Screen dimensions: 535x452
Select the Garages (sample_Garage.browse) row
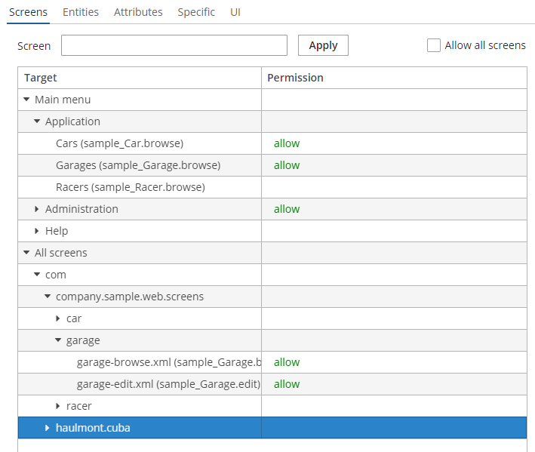[x=272, y=165]
